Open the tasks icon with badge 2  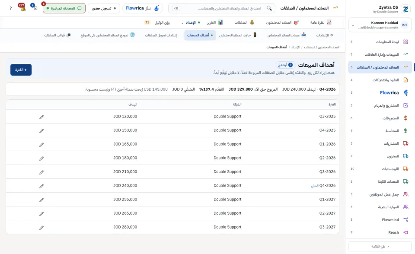pyautogui.click(x=35, y=7)
